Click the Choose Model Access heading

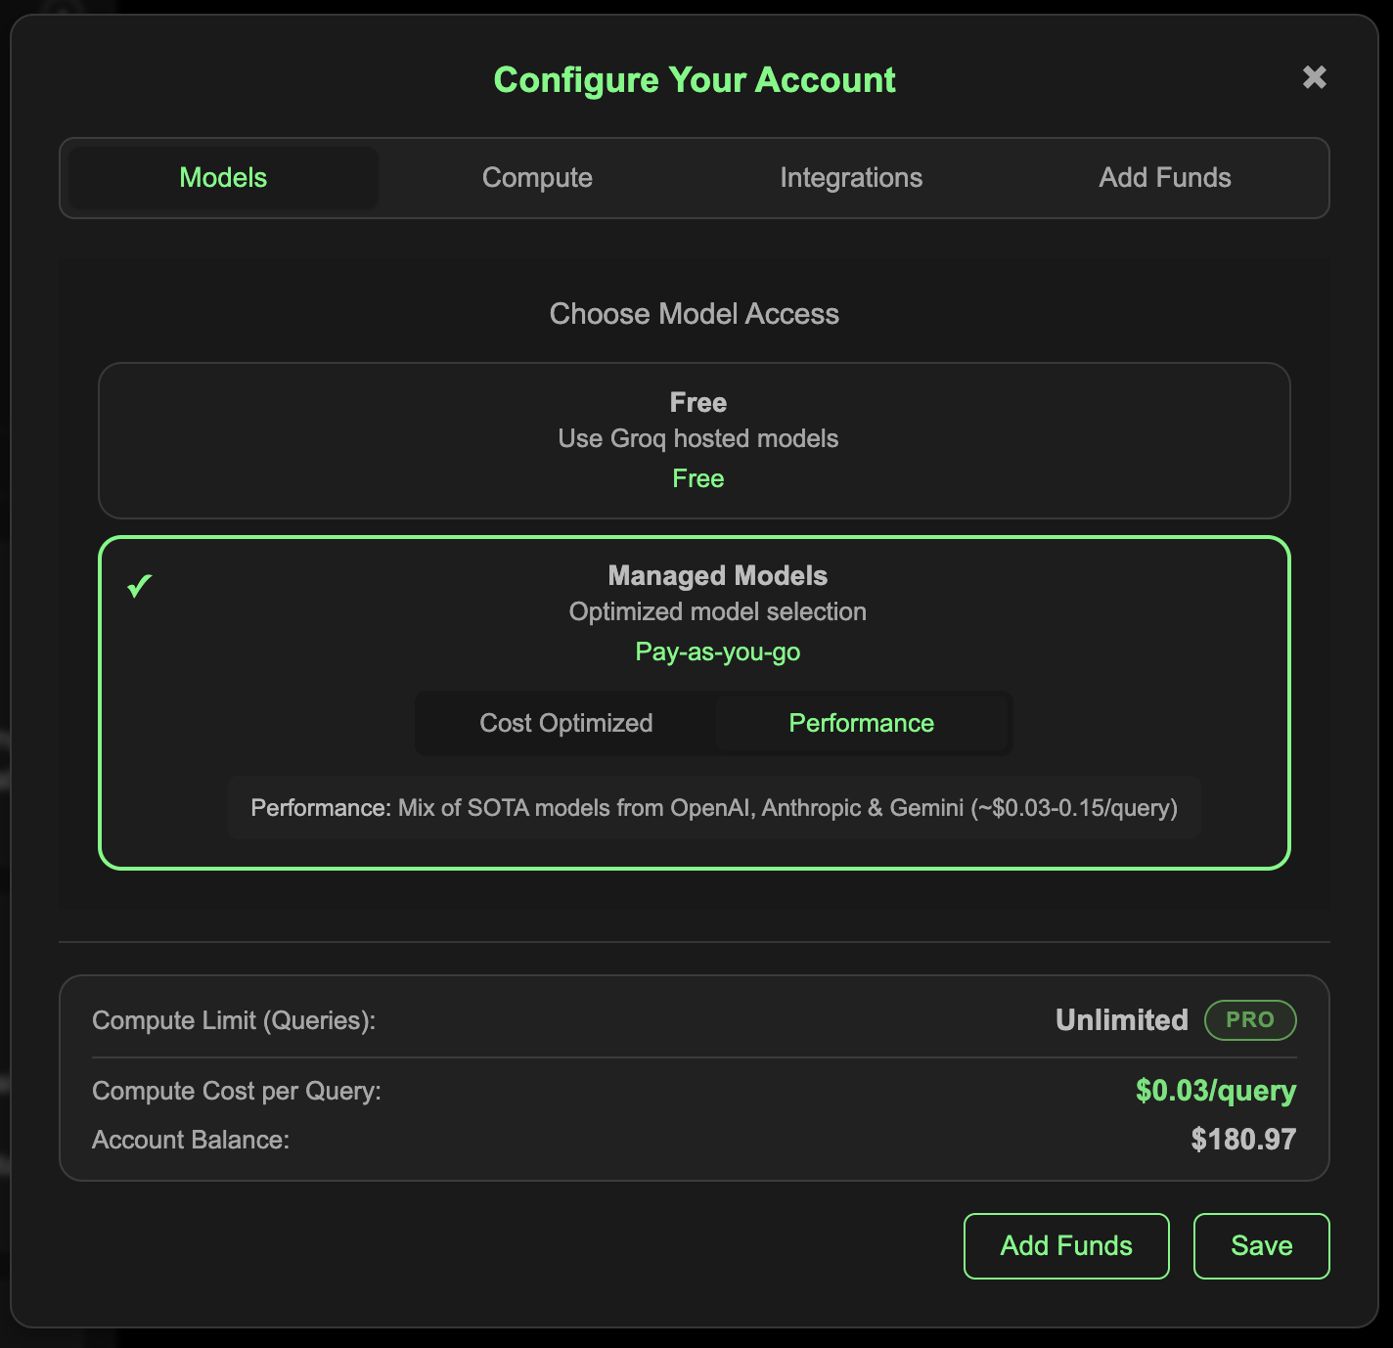[694, 314]
